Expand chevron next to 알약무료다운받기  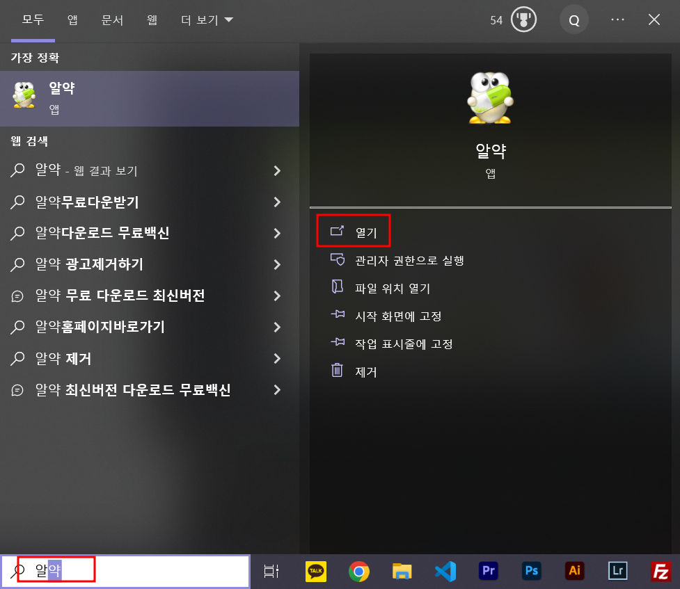coord(277,202)
